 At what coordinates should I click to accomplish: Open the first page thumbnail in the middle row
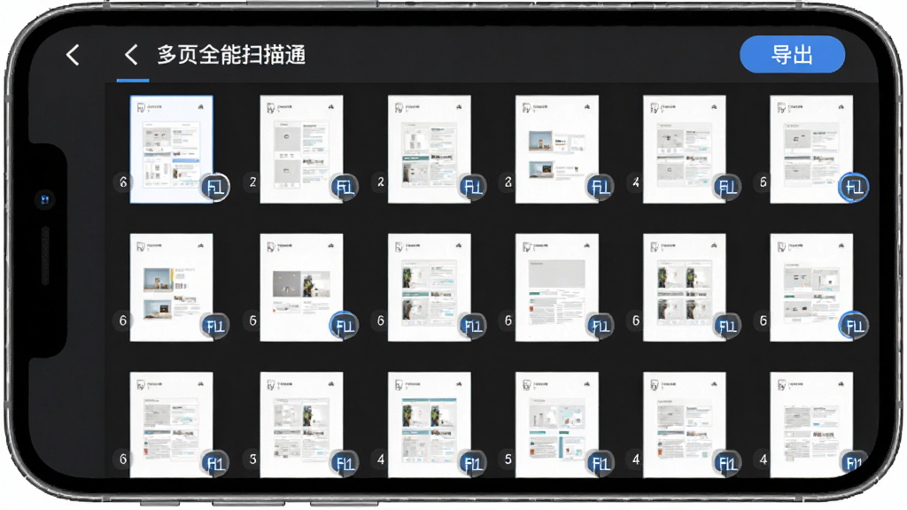(171, 288)
